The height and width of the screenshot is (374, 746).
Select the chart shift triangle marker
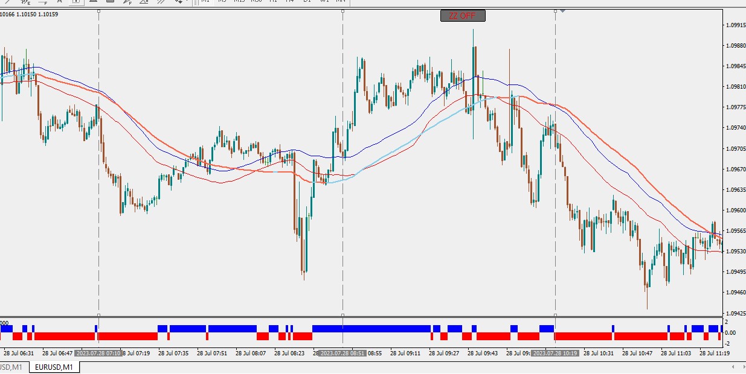pyautogui.click(x=563, y=10)
